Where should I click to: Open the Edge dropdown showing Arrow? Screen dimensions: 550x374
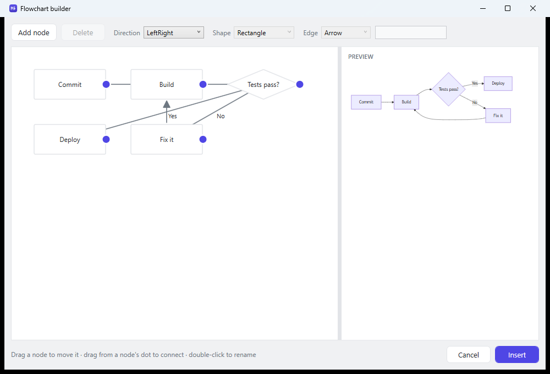[345, 32]
